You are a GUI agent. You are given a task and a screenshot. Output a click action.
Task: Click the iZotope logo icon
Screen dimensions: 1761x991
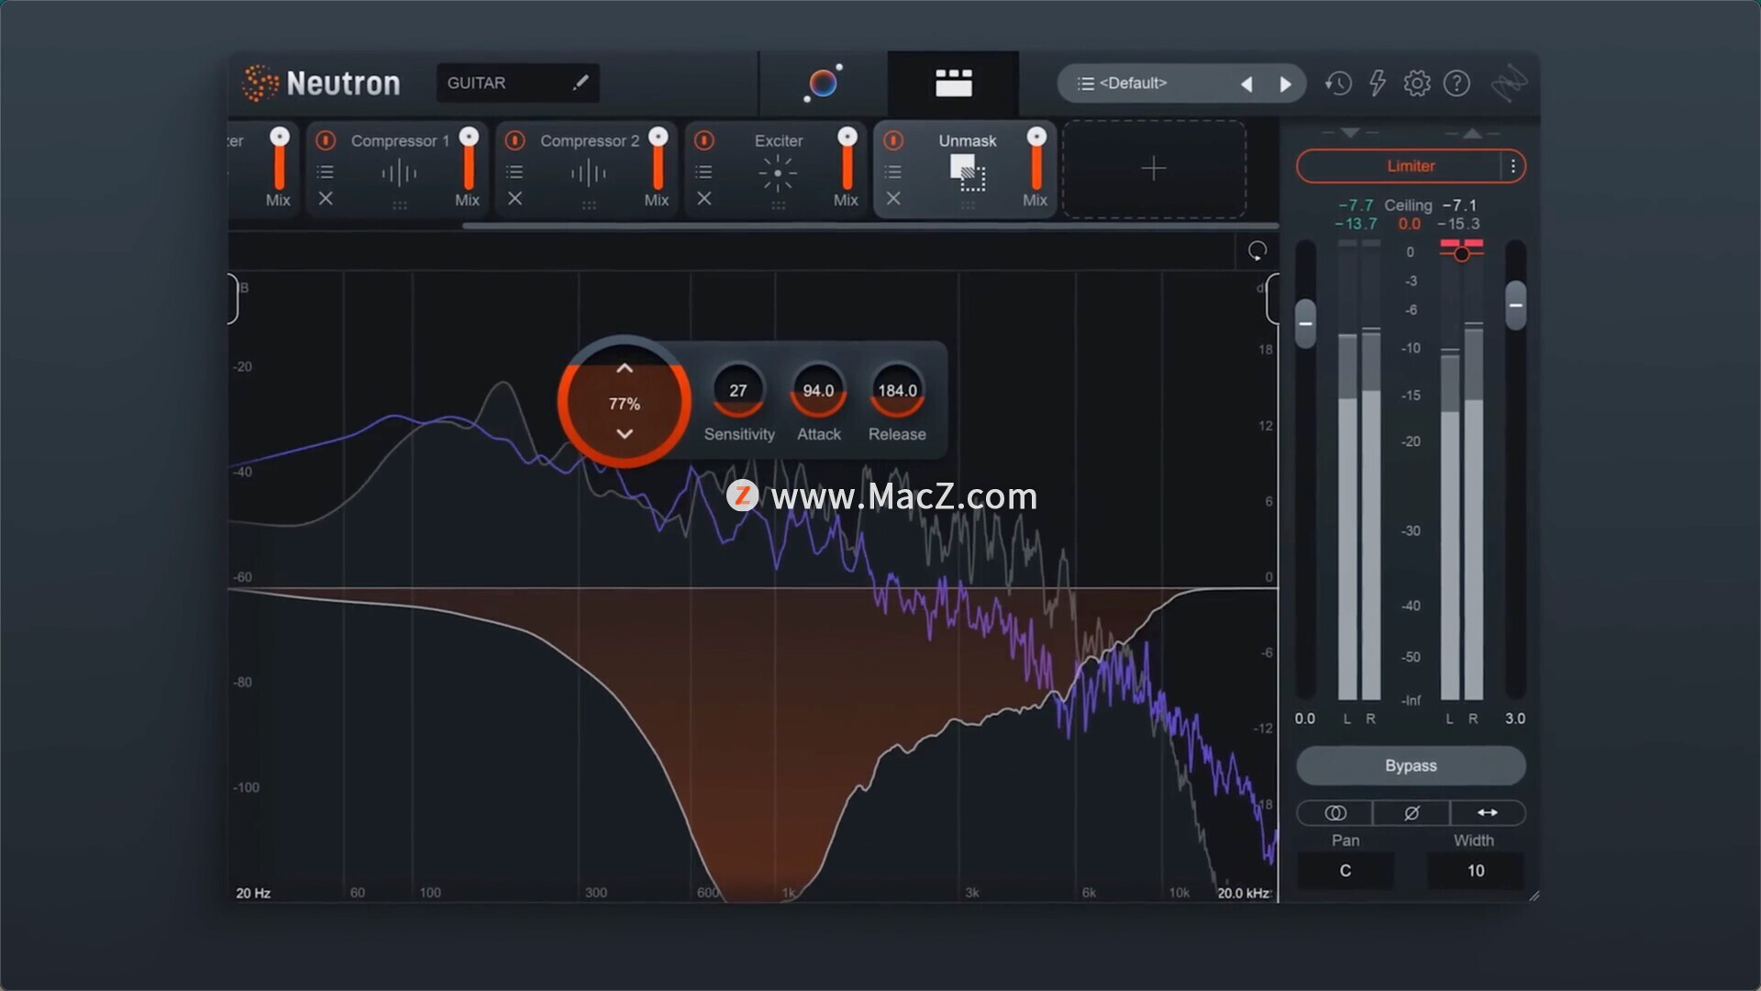point(1509,84)
